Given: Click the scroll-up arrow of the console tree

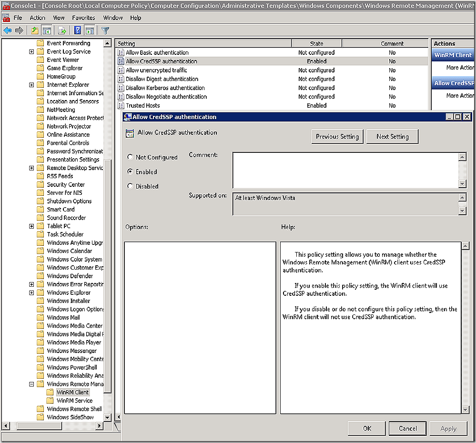Looking at the screenshot, I should 108,43.
